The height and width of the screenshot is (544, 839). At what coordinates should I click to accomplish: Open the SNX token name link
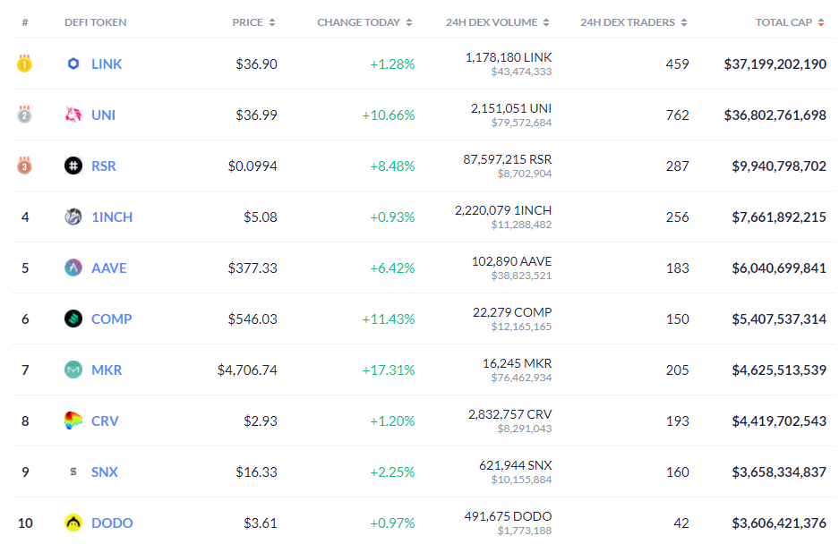click(x=105, y=472)
